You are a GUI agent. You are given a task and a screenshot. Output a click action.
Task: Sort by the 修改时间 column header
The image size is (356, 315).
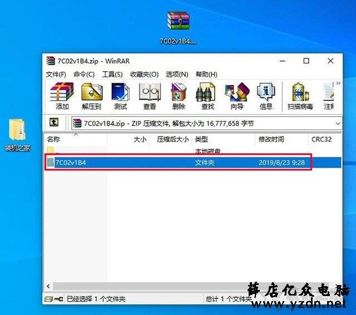point(282,139)
